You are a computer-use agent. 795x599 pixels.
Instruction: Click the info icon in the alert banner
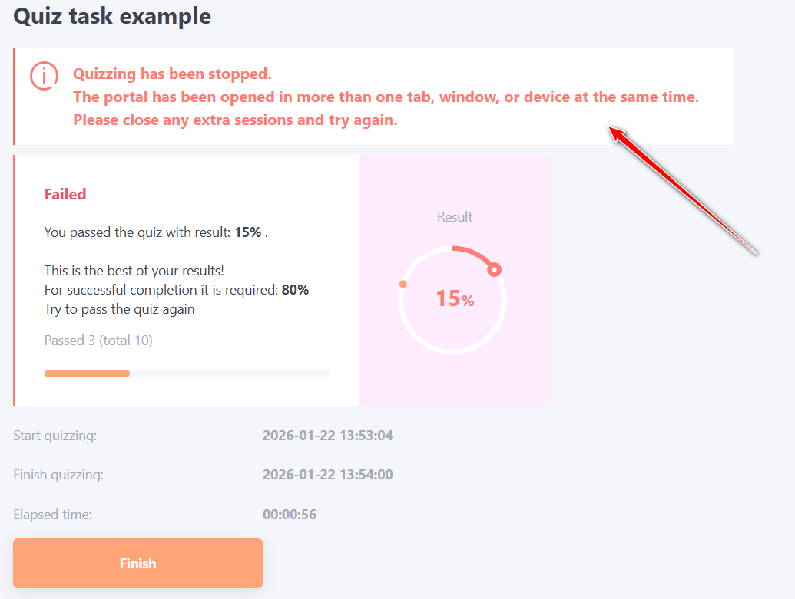click(44, 75)
